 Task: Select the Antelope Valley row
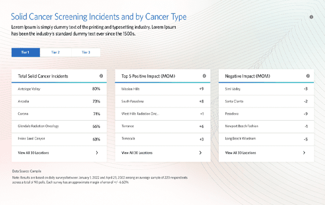tap(59, 89)
